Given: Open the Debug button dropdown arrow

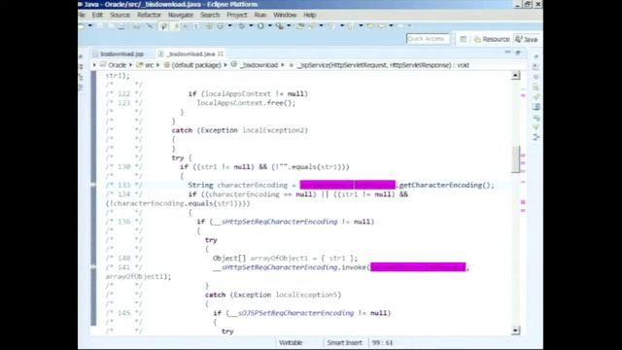Looking at the screenshot, I should 251,26.
